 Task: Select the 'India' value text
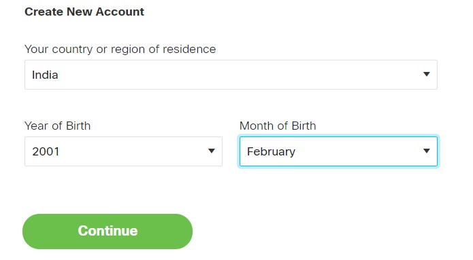(x=45, y=75)
